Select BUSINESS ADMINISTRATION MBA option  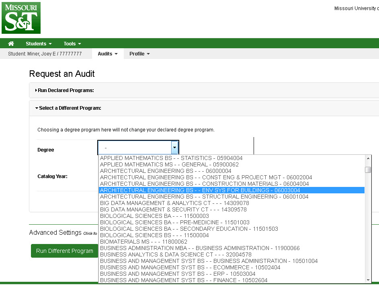coord(231,248)
